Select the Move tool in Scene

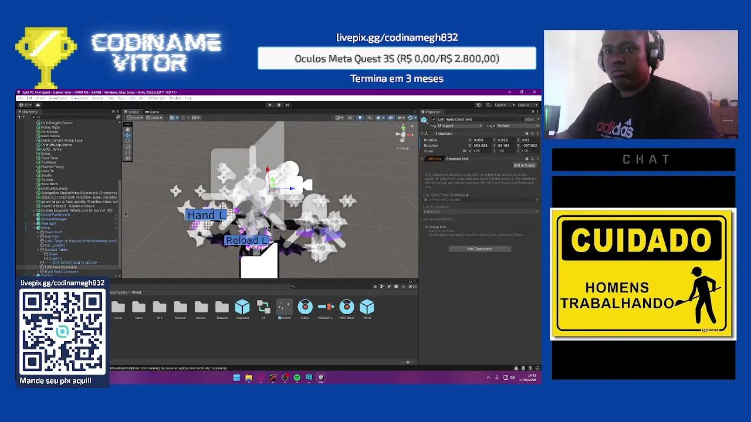[128, 135]
